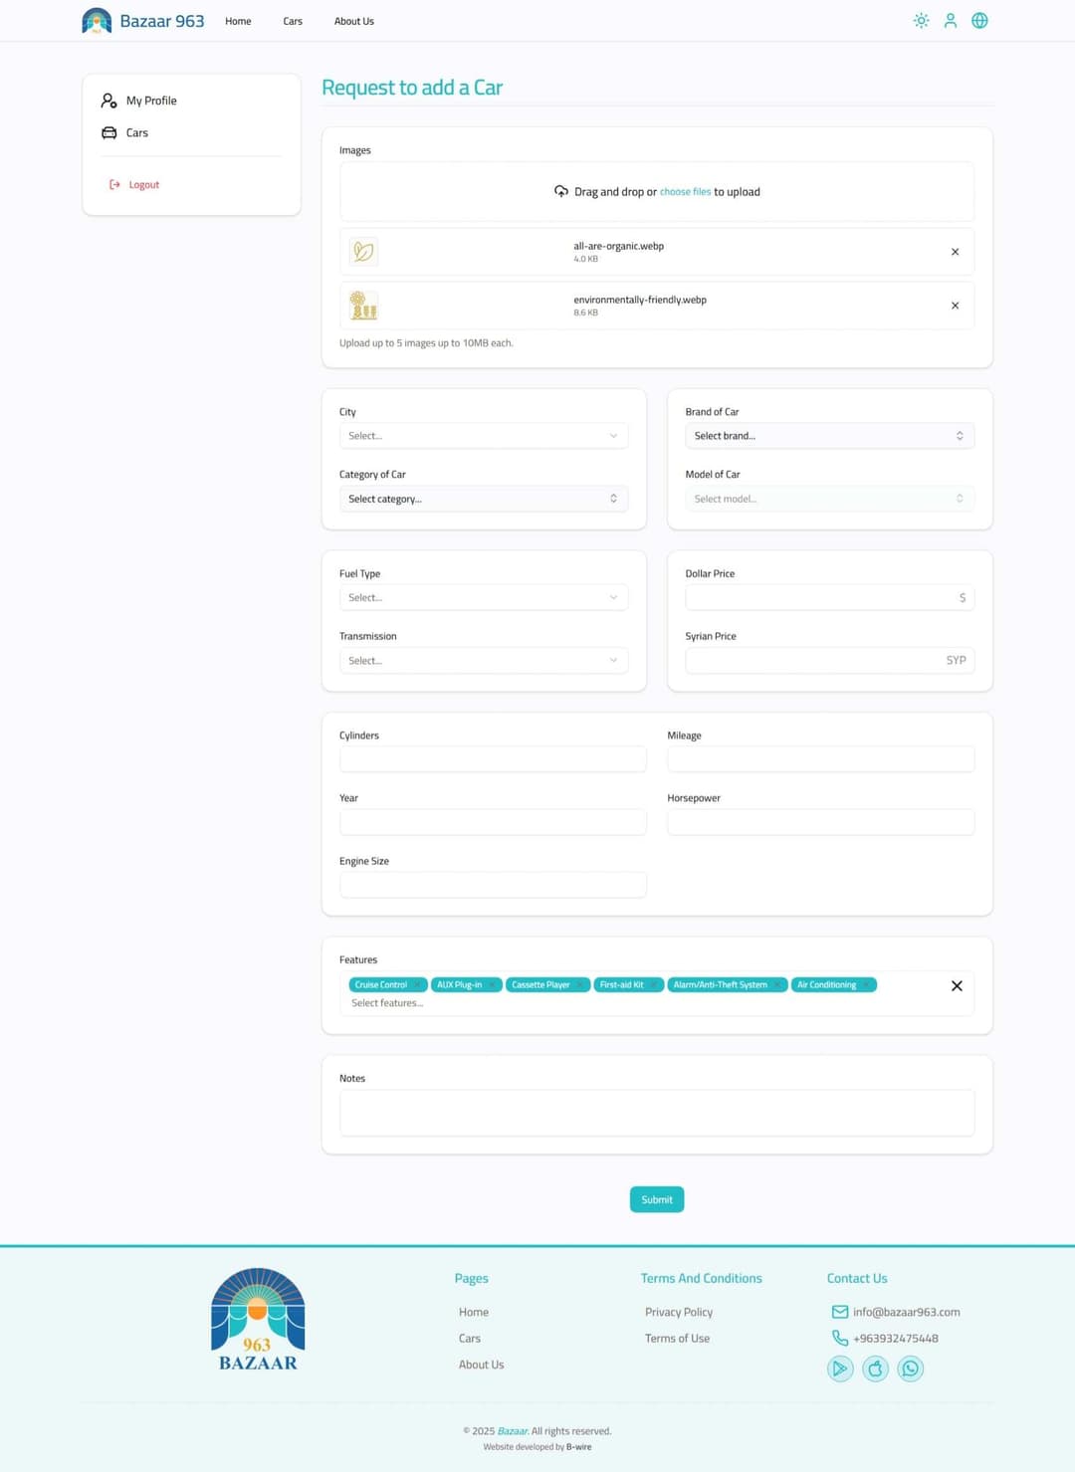Remove the all-are-organic.webp uploaded image

955,252
